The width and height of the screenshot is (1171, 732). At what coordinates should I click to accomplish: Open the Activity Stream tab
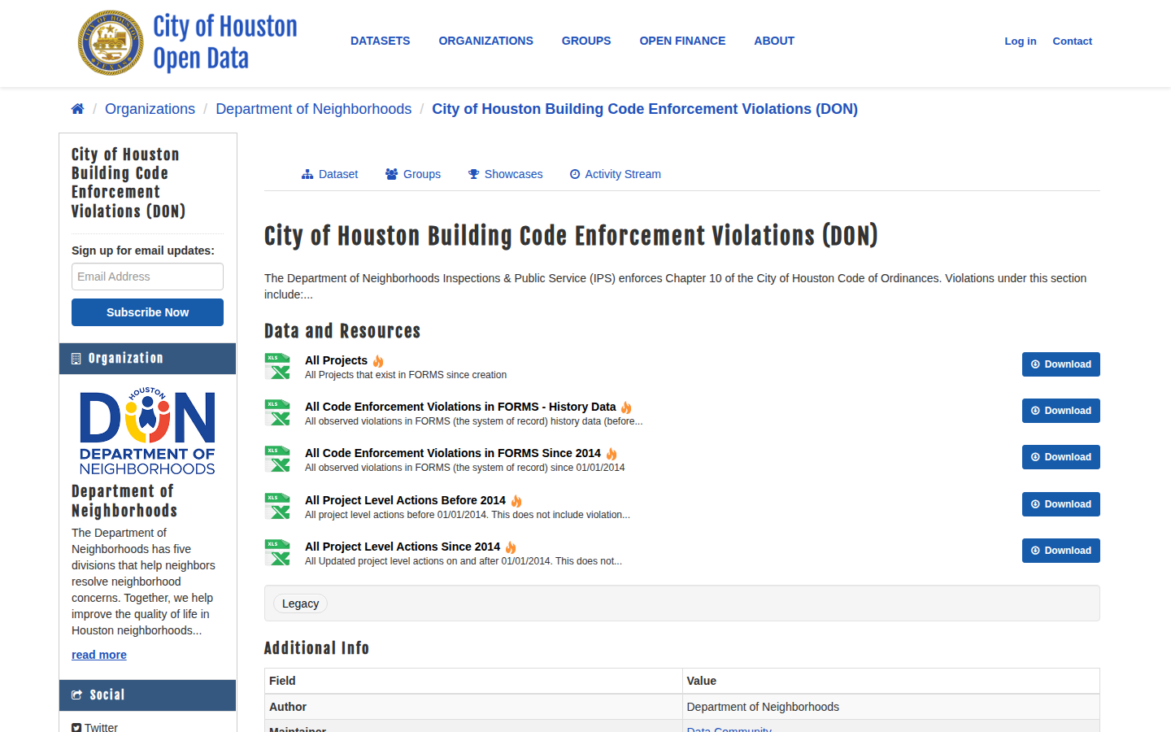[616, 174]
